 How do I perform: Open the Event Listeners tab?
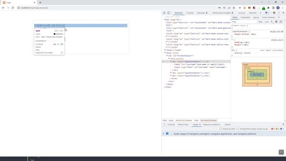click(x=269, y=17)
